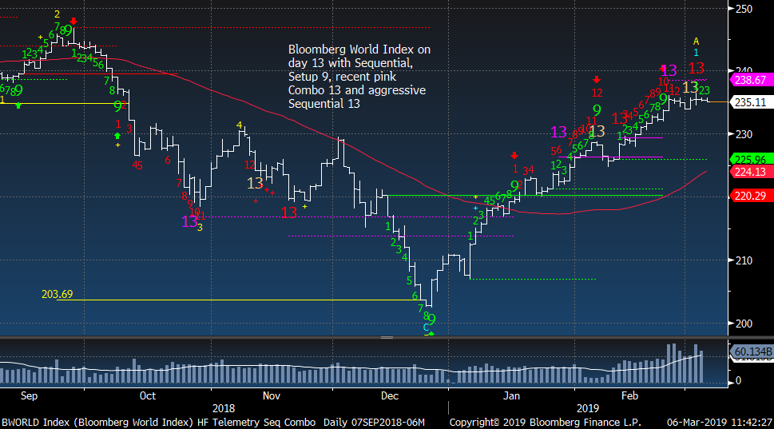Click the green 9 at December bottom
The height and width of the screenshot is (429, 774).
(x=431, y=320)
